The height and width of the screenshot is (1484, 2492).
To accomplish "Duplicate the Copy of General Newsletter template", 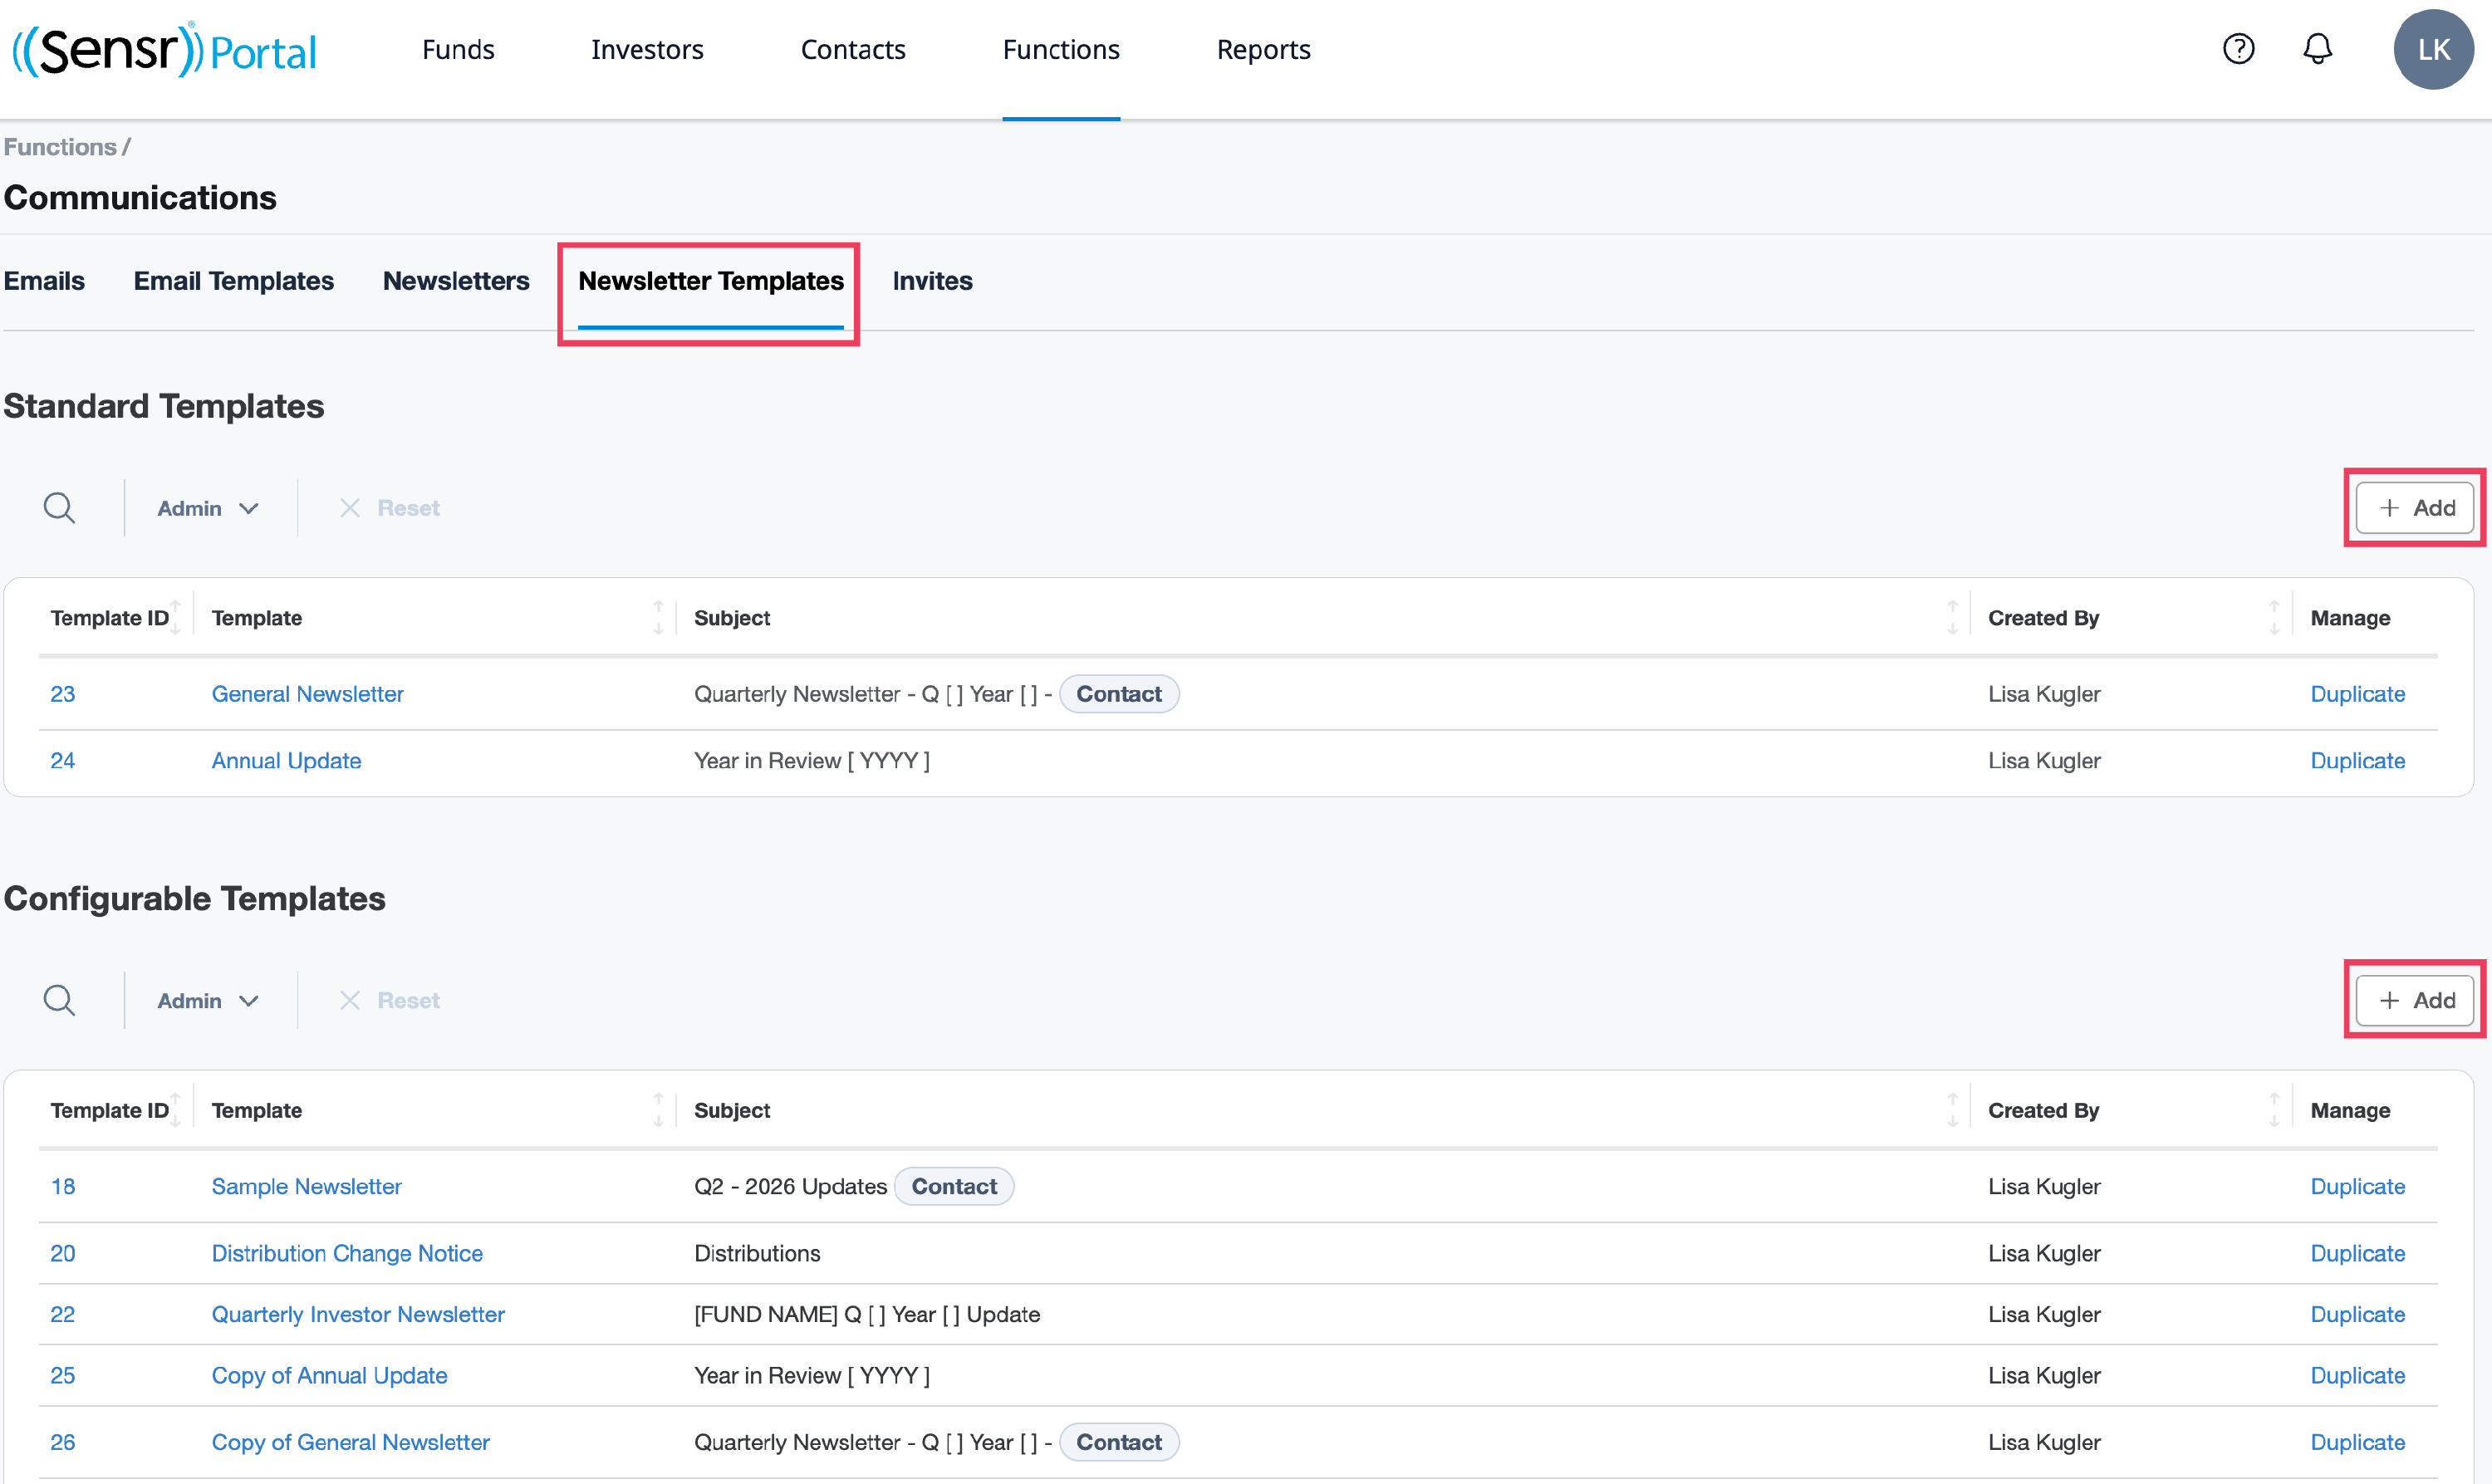I will (2357, 1442).
